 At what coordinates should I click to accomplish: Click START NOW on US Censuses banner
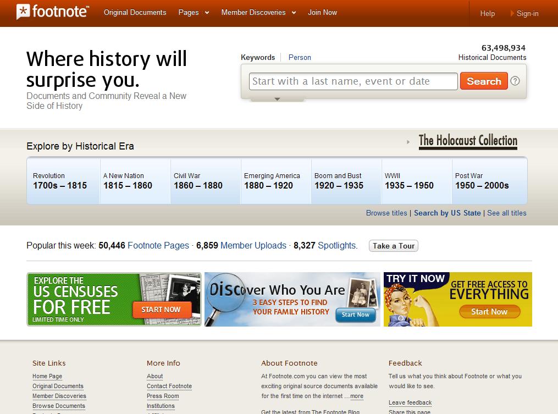(x=161, y=310)
